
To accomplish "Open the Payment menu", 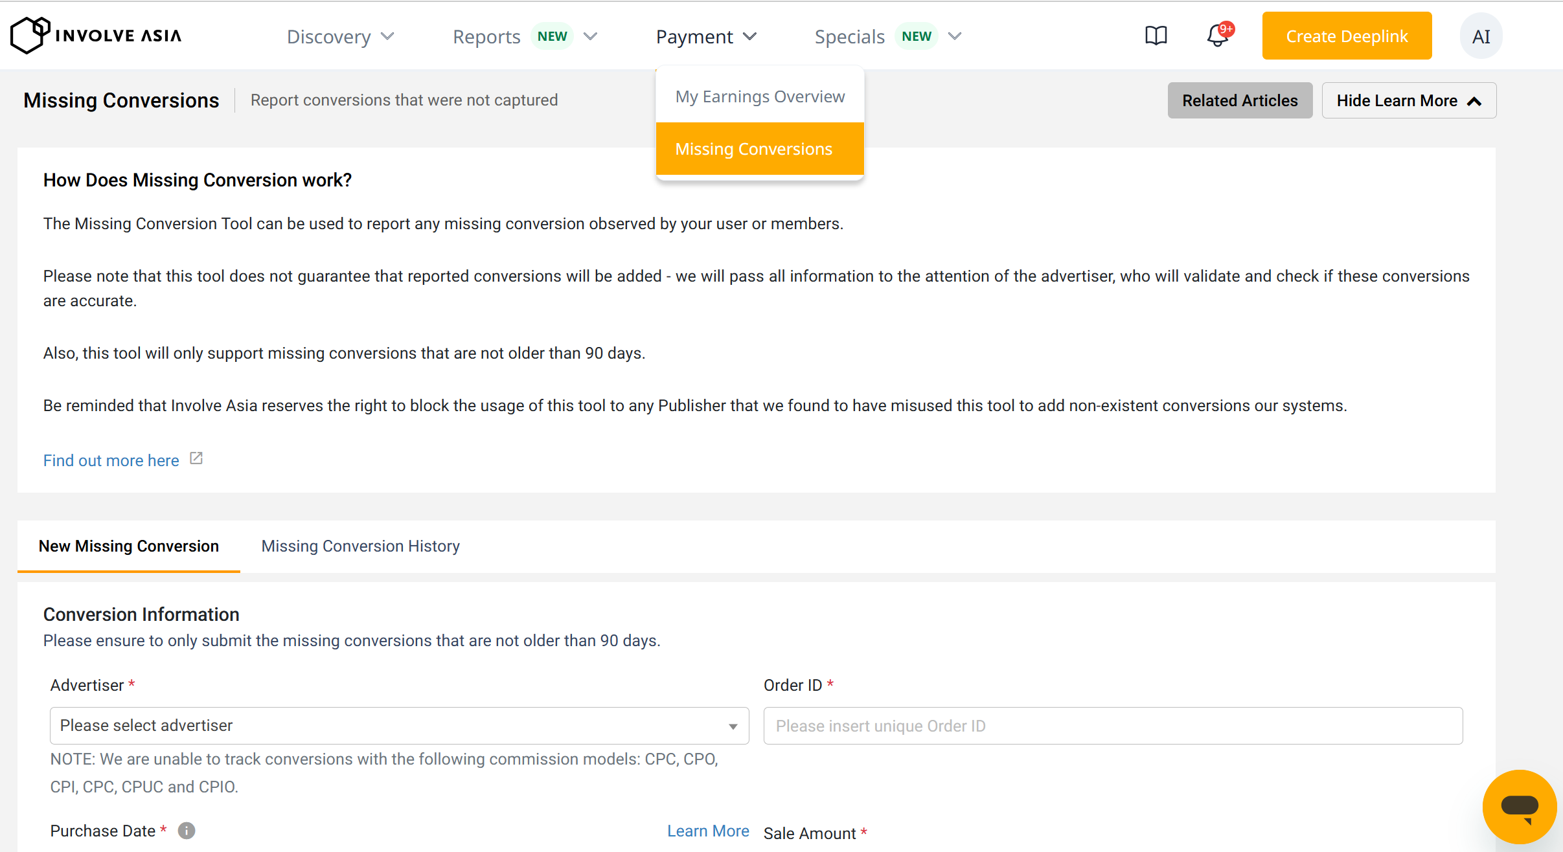I will (x=706, y=37).
